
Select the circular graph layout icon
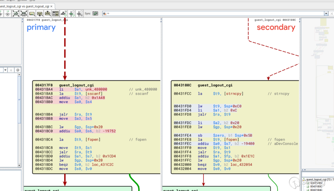tap(32, 14)
